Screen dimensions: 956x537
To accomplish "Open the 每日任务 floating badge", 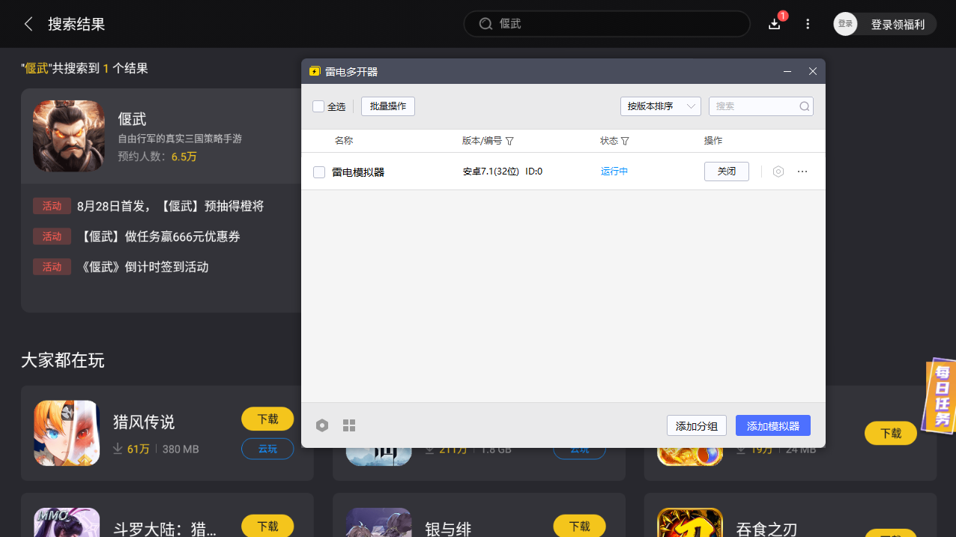I will [x=937, y=395].
